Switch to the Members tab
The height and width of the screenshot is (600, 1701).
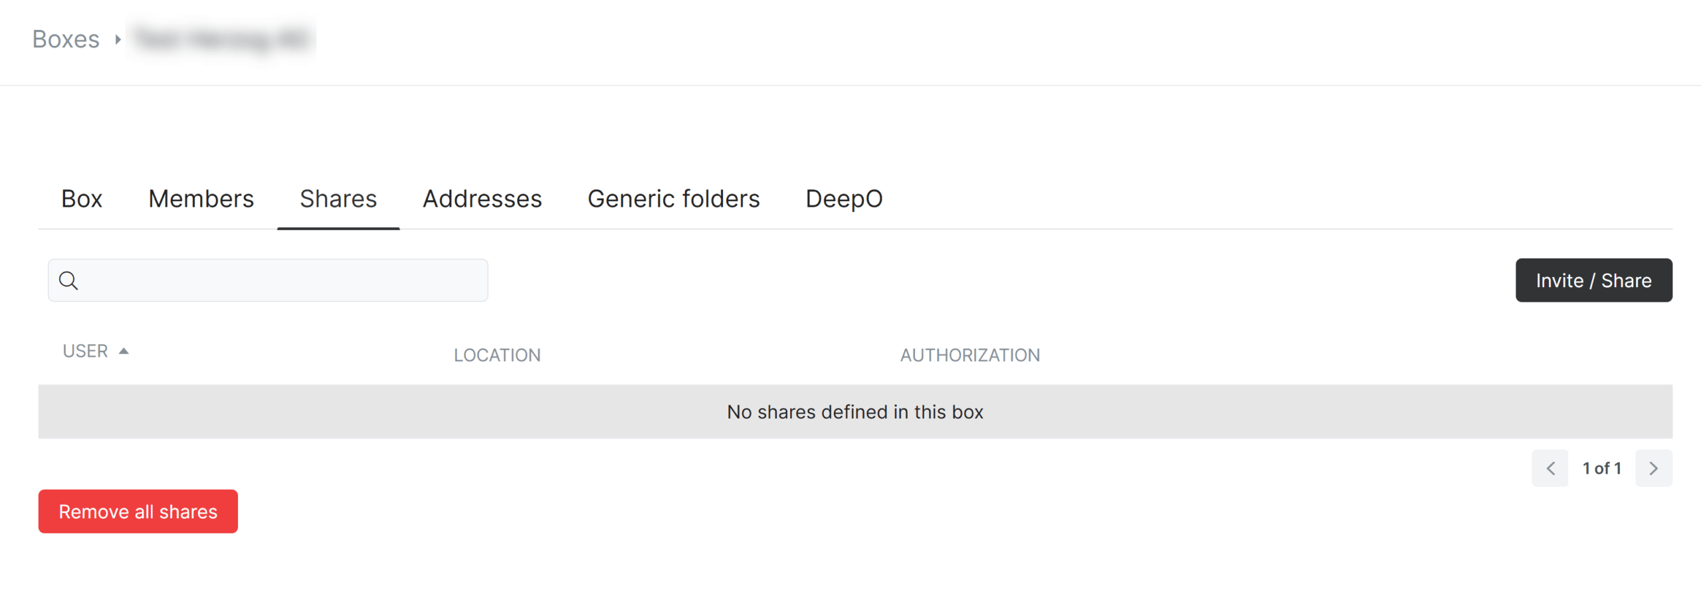tap(201, 199)
